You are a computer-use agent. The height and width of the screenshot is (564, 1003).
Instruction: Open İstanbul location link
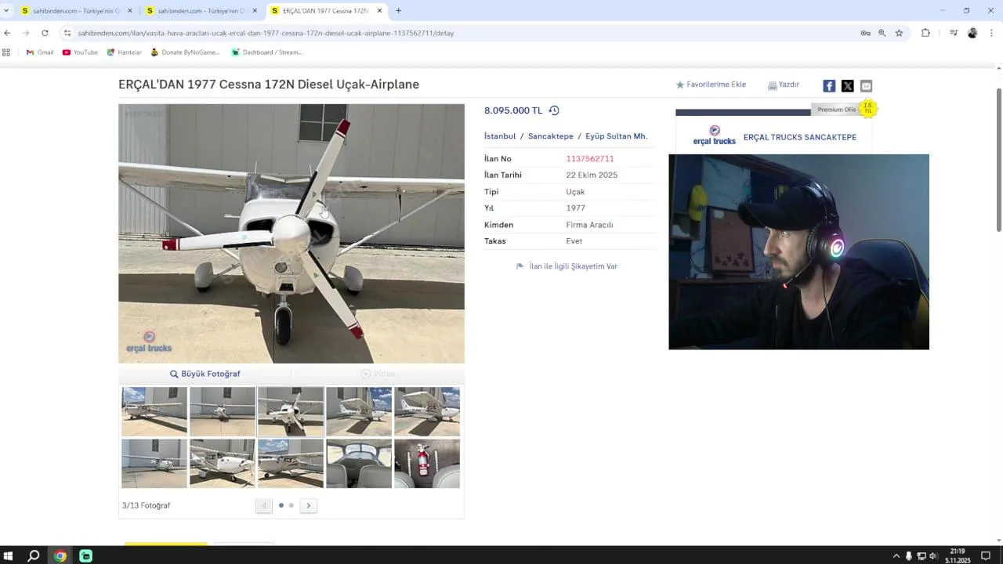500,136
